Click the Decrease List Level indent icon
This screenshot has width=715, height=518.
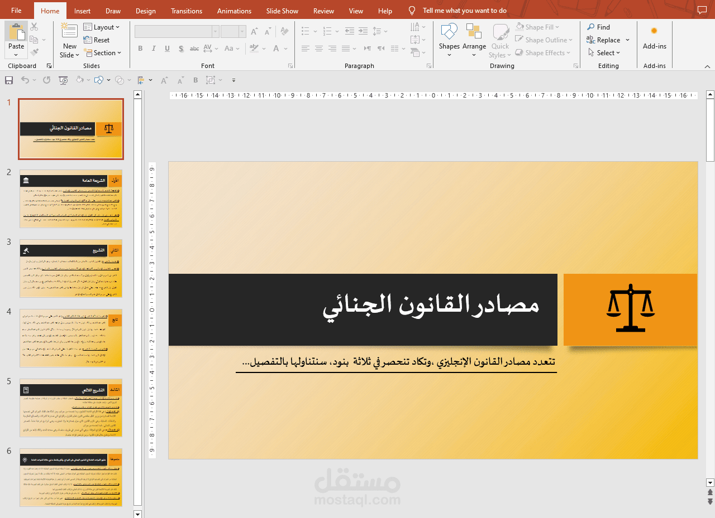[x=350, y=31]
